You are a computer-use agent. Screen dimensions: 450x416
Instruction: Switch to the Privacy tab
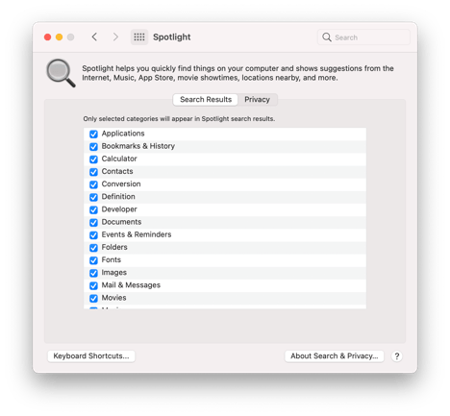[x=257, y=100]
